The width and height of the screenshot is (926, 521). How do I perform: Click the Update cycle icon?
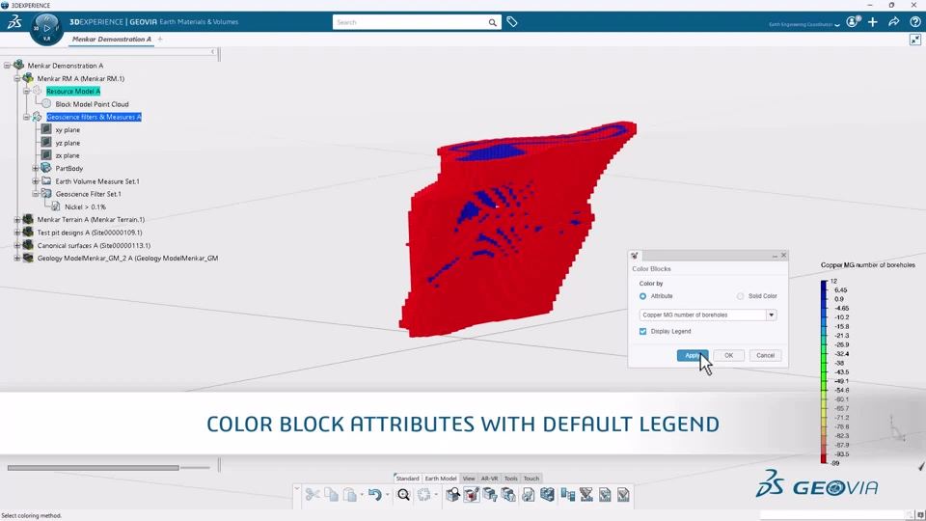(x=423, y=494)
